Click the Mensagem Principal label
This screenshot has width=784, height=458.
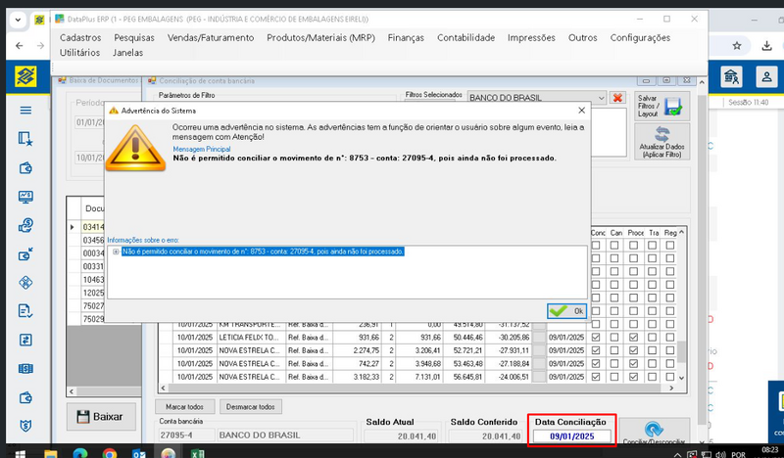click(202, 149)
